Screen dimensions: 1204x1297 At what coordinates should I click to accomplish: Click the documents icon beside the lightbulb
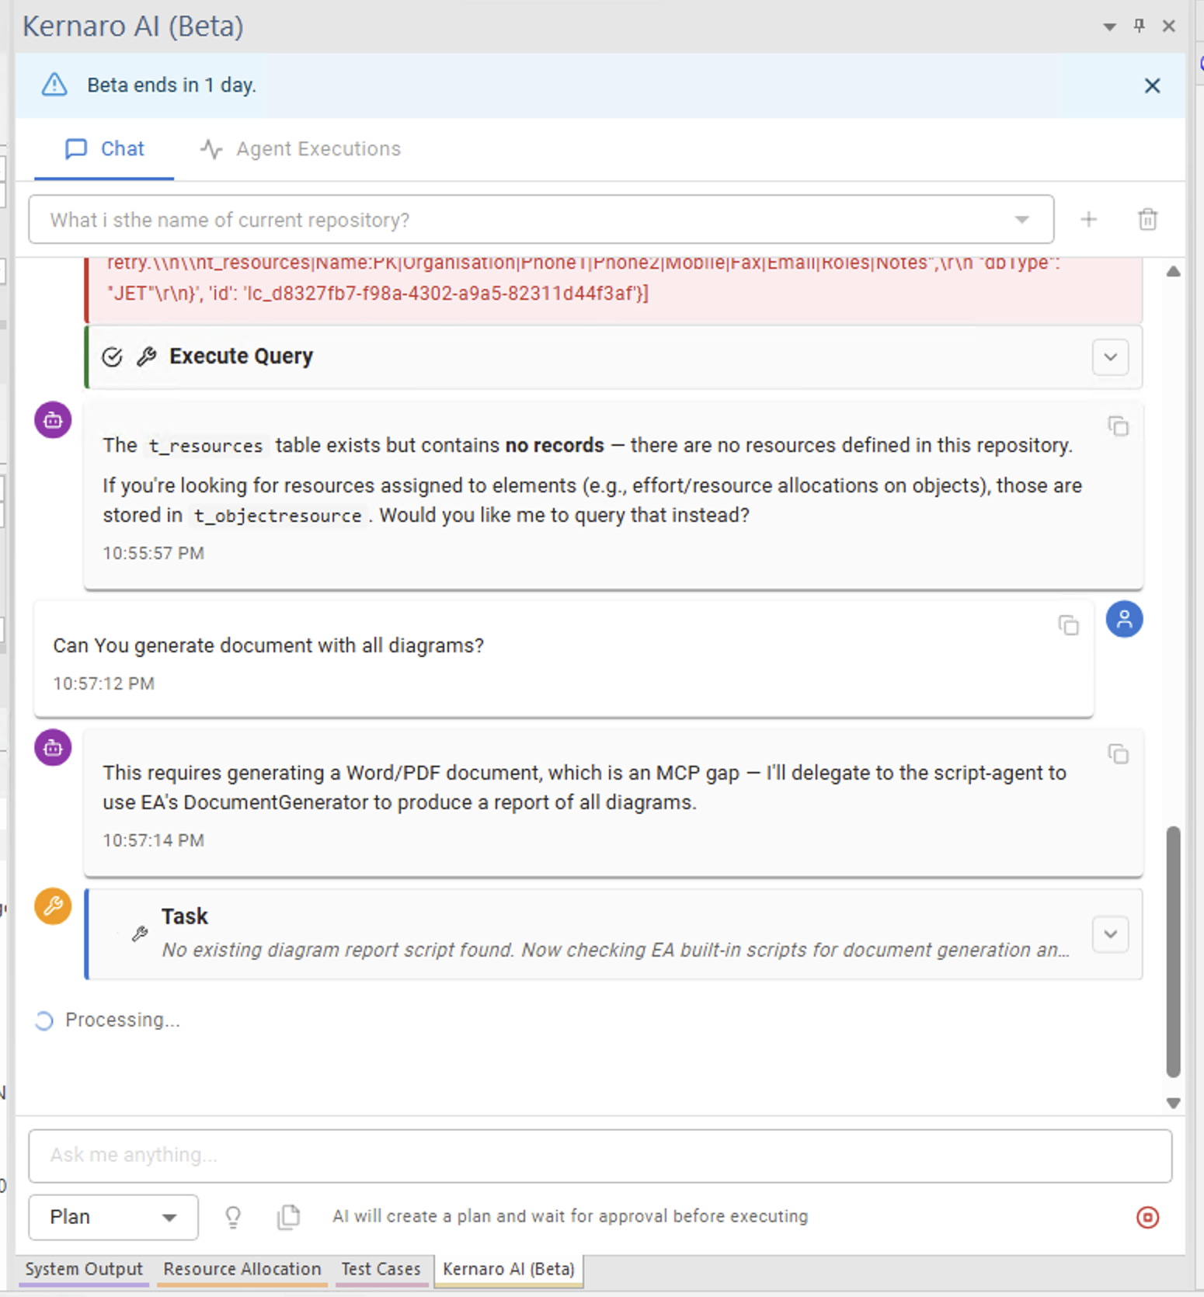tap(288, 1217)
